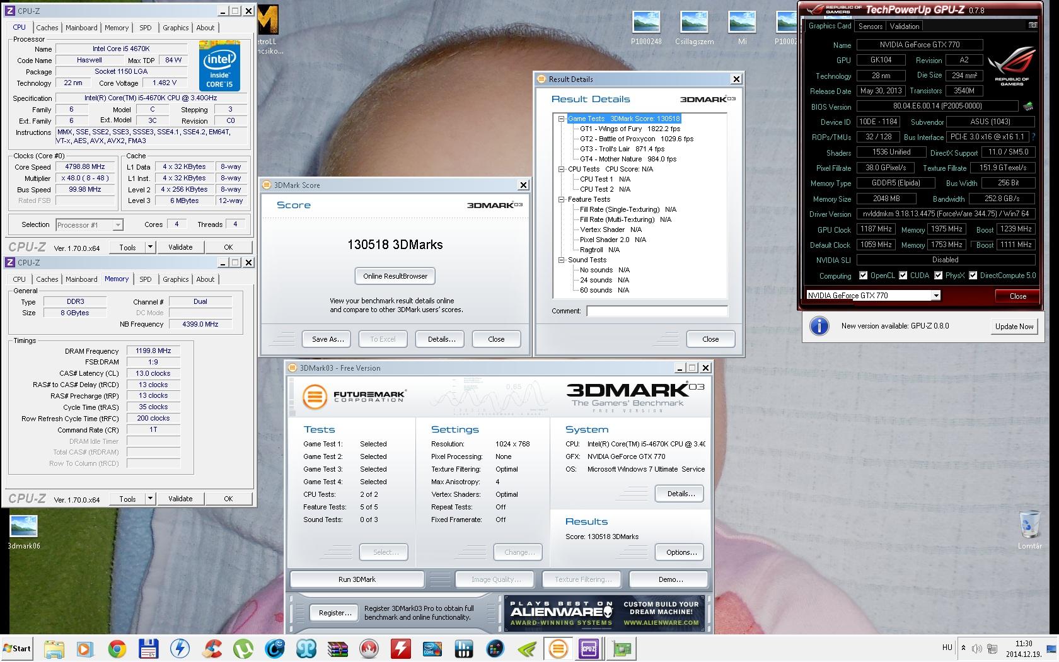Click the Comment input field
The width and height of the screenshot is (1059, 662).
(657, 311)
